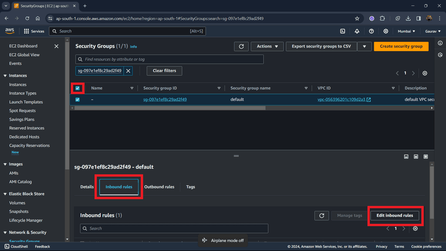The height and width of the screenshot is (251, 446).
Task: Open the Mumbai region selector
Action: [x=406, y=31]
